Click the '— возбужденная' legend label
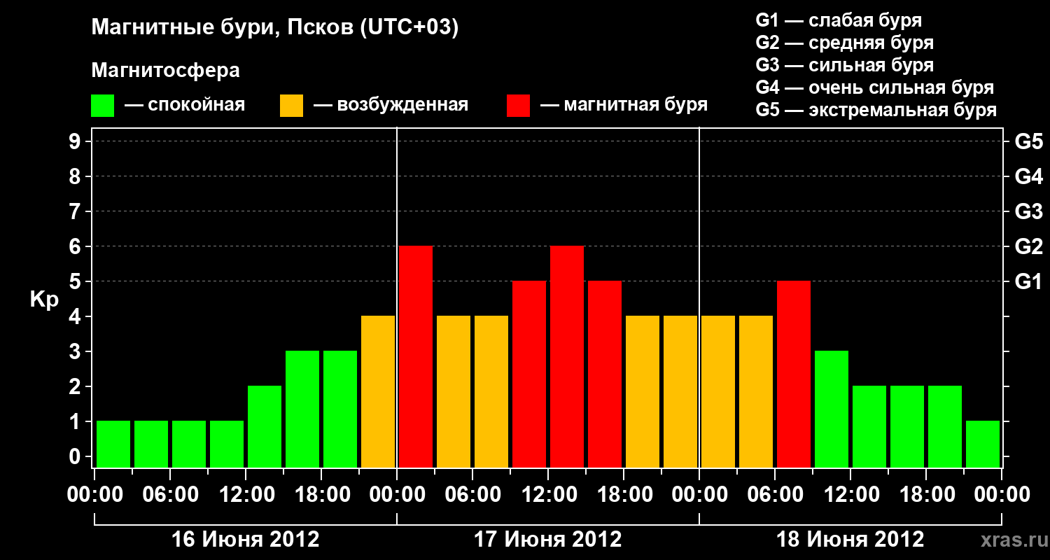 point(391,105)
